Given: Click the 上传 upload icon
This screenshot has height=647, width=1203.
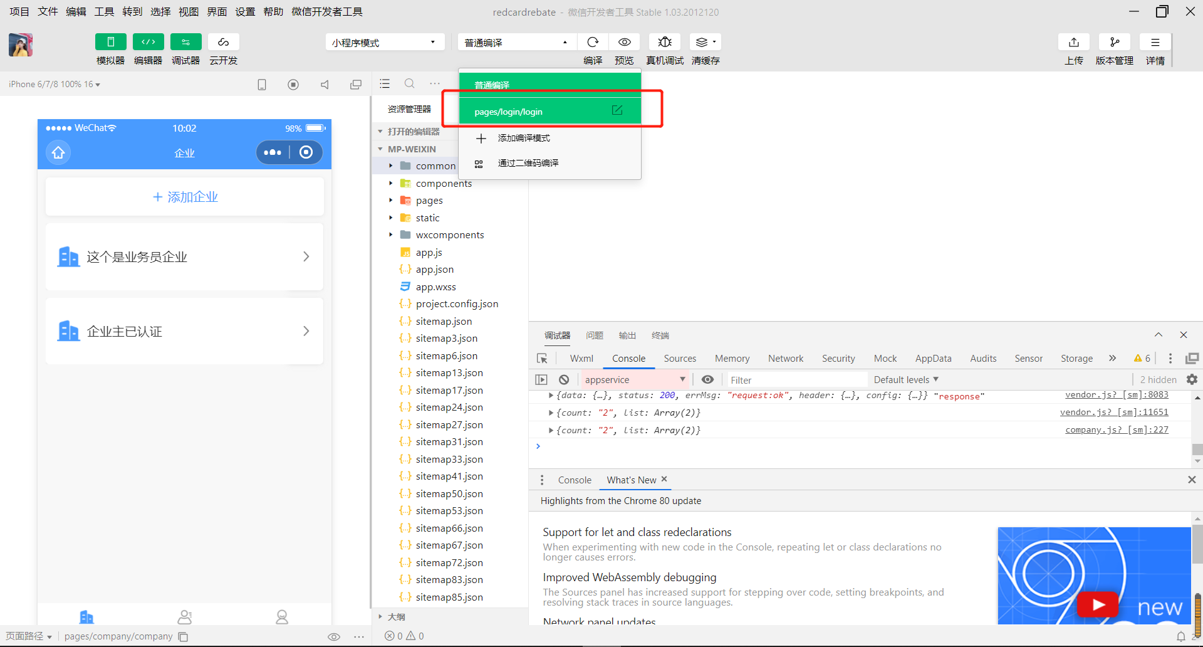Looking at the screenshot, I should click(x=1074, y=42).
